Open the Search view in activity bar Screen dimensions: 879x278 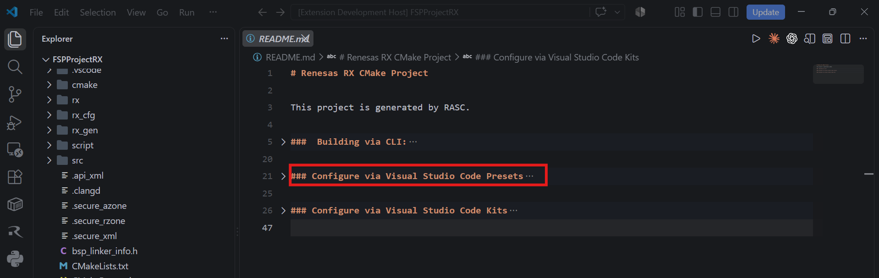tap(15, 67)
